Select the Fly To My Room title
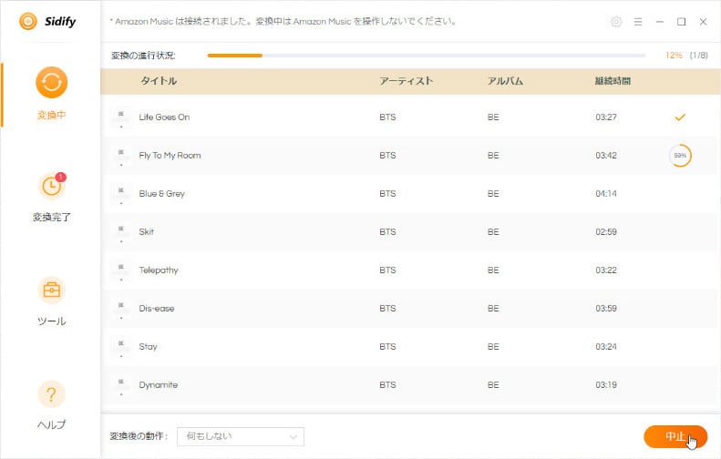This screenshot has width=721, height=459. point(170,156)
